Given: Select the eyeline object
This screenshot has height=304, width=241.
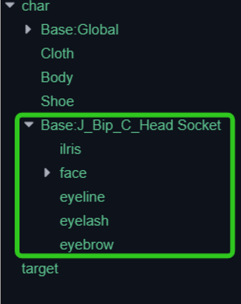Looking at the screenshot, I should click(x=83, y=197).
